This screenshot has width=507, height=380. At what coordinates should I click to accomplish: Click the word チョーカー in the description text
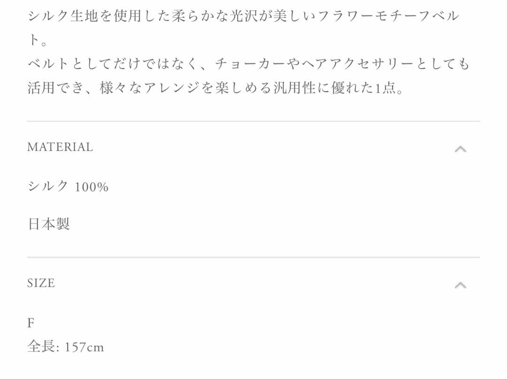click(x=249, y=65)
